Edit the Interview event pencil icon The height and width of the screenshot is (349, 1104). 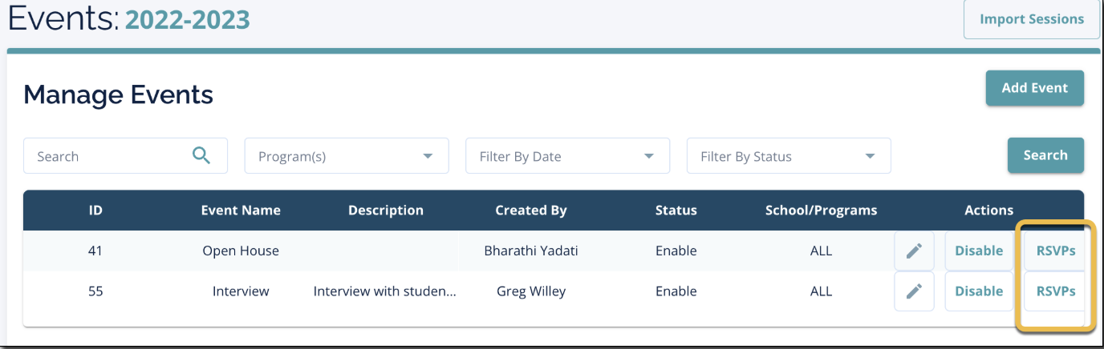pos(914,291)
